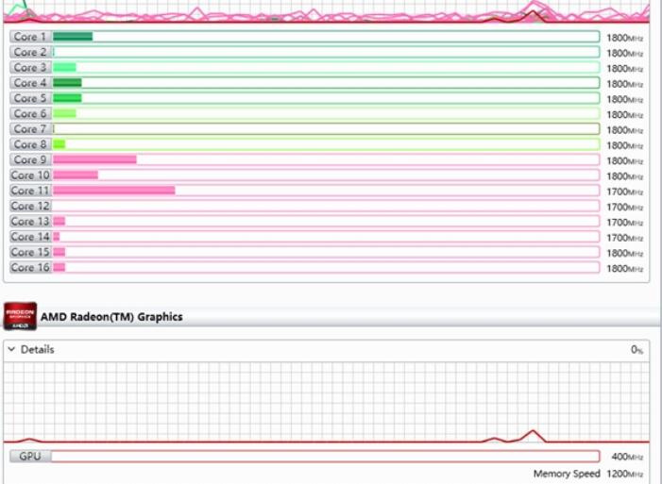Click the Core 15 label
Image resolution: width=662 pixels, height=484 pixels.
pos(30,252)
